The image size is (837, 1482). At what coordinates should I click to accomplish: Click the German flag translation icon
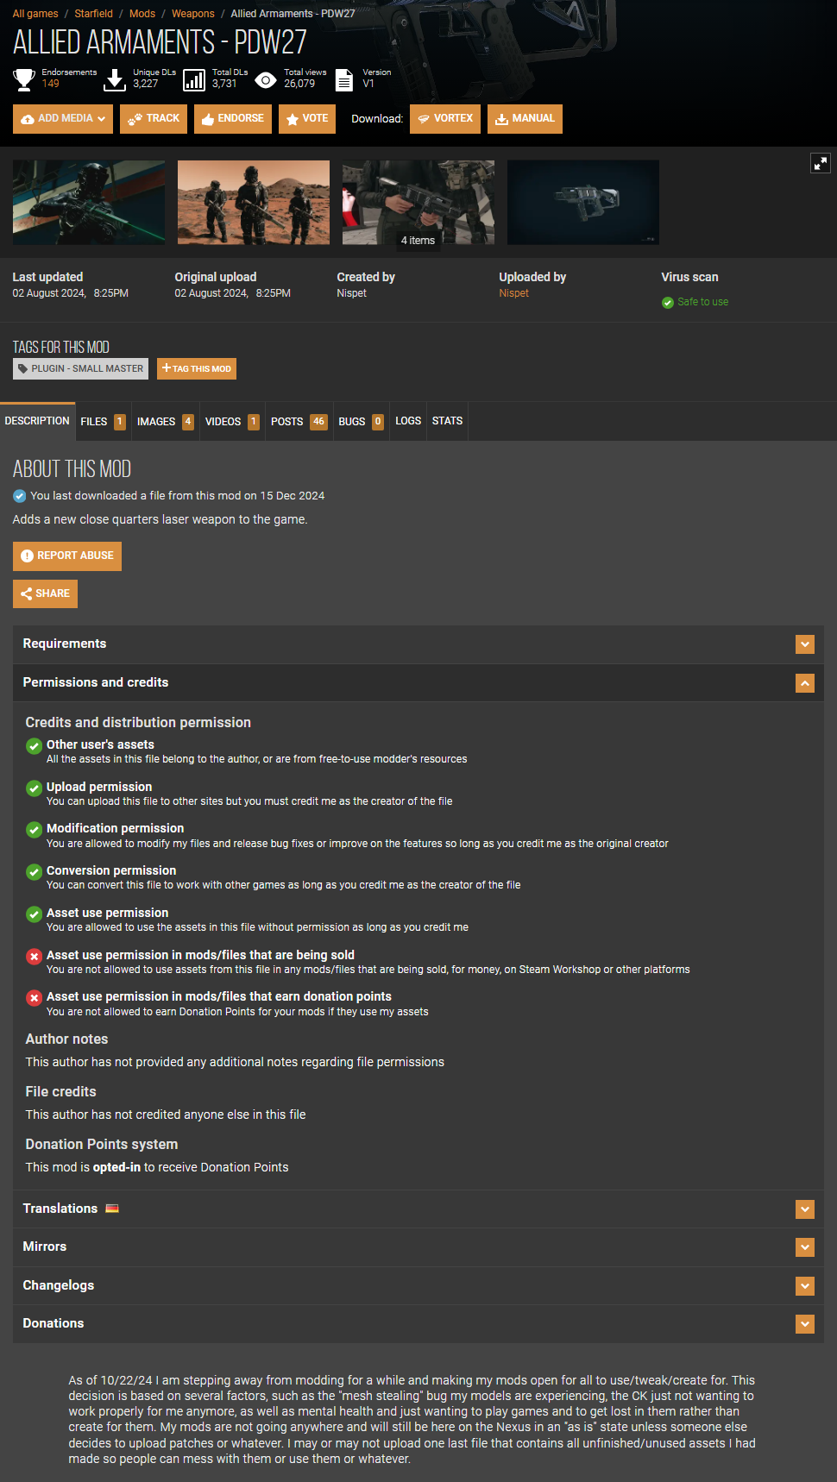[x=112, y=1209]
